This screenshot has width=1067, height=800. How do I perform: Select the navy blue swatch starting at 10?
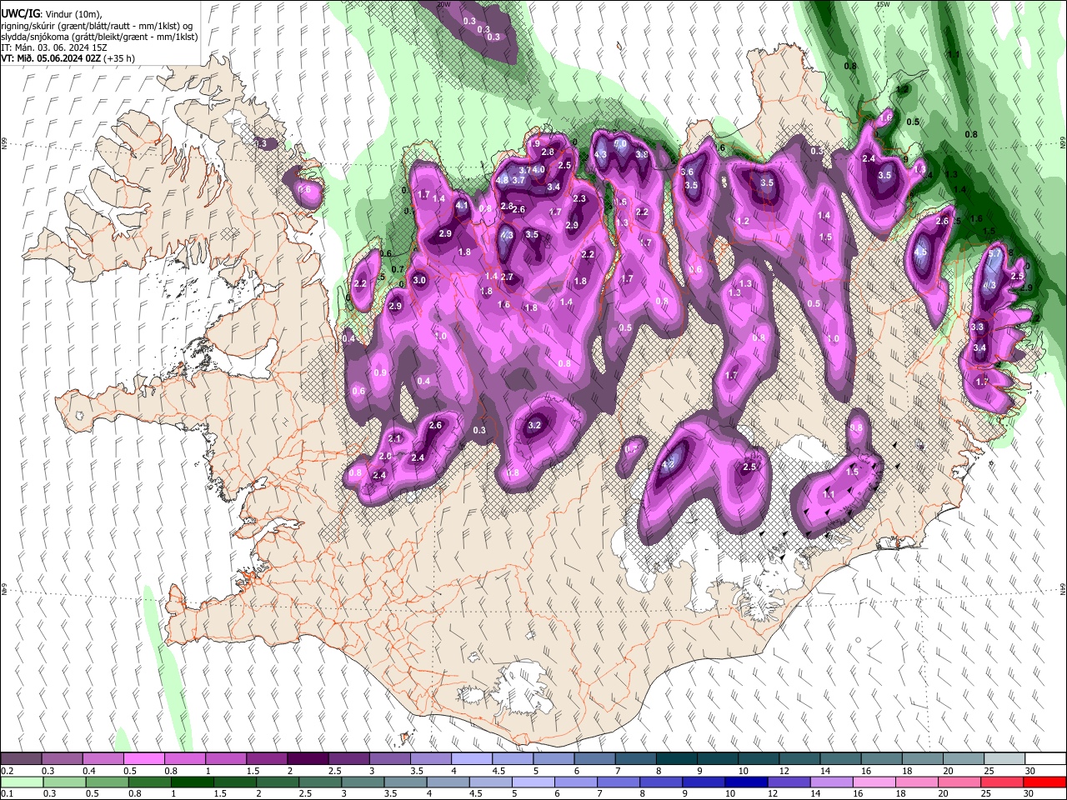point(746,782)
